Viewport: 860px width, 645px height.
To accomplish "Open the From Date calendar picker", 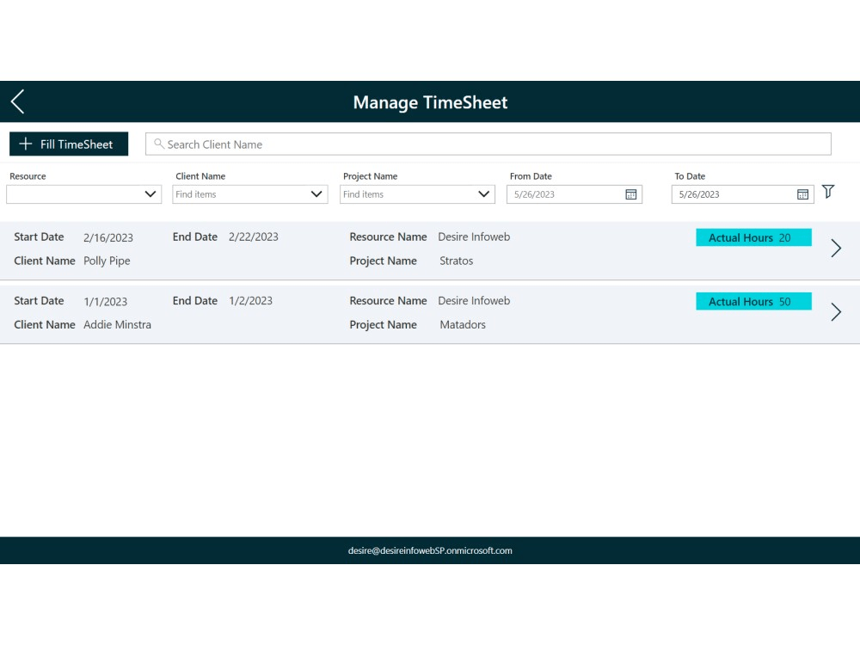I will click(632, 194).
